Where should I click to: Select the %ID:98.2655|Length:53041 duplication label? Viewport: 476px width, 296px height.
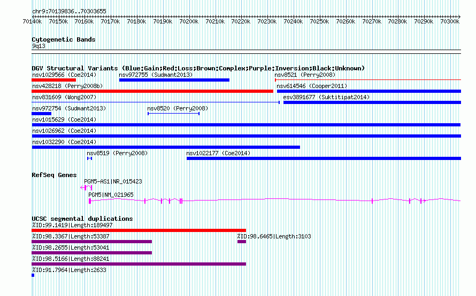[x=71, y=247]
